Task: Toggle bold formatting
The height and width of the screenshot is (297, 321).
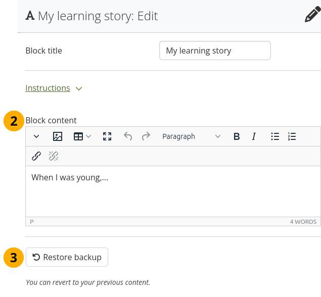Action: (236, 136)
